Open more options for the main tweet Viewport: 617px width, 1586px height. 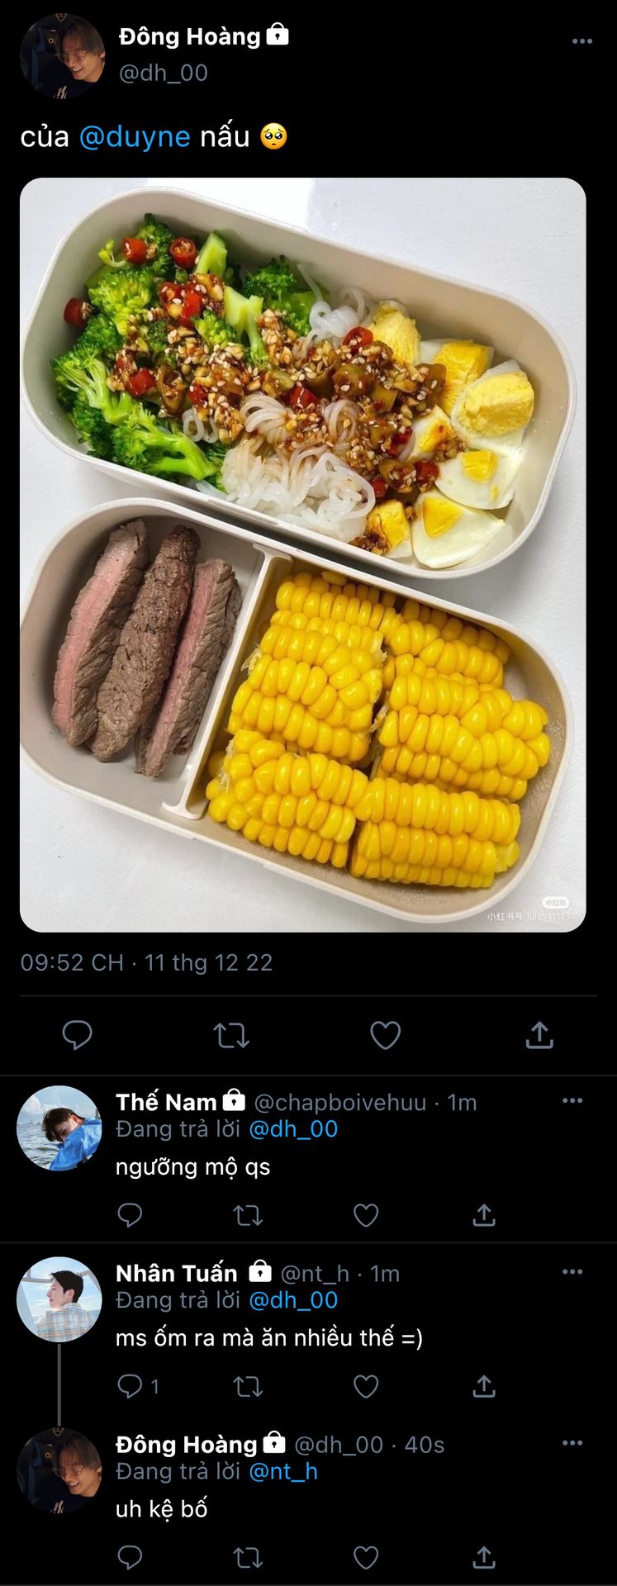(582, 41)
